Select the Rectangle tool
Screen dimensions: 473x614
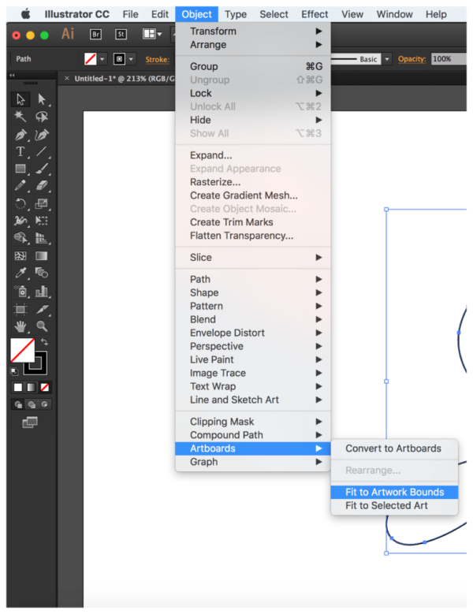(20, 169)
